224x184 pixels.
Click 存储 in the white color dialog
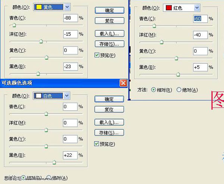(109, 132)
